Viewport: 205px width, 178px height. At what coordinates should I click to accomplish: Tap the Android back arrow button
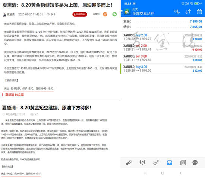point(180,173)
